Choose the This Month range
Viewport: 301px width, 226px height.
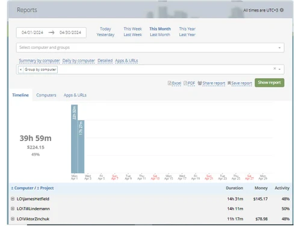click(160, 29)
